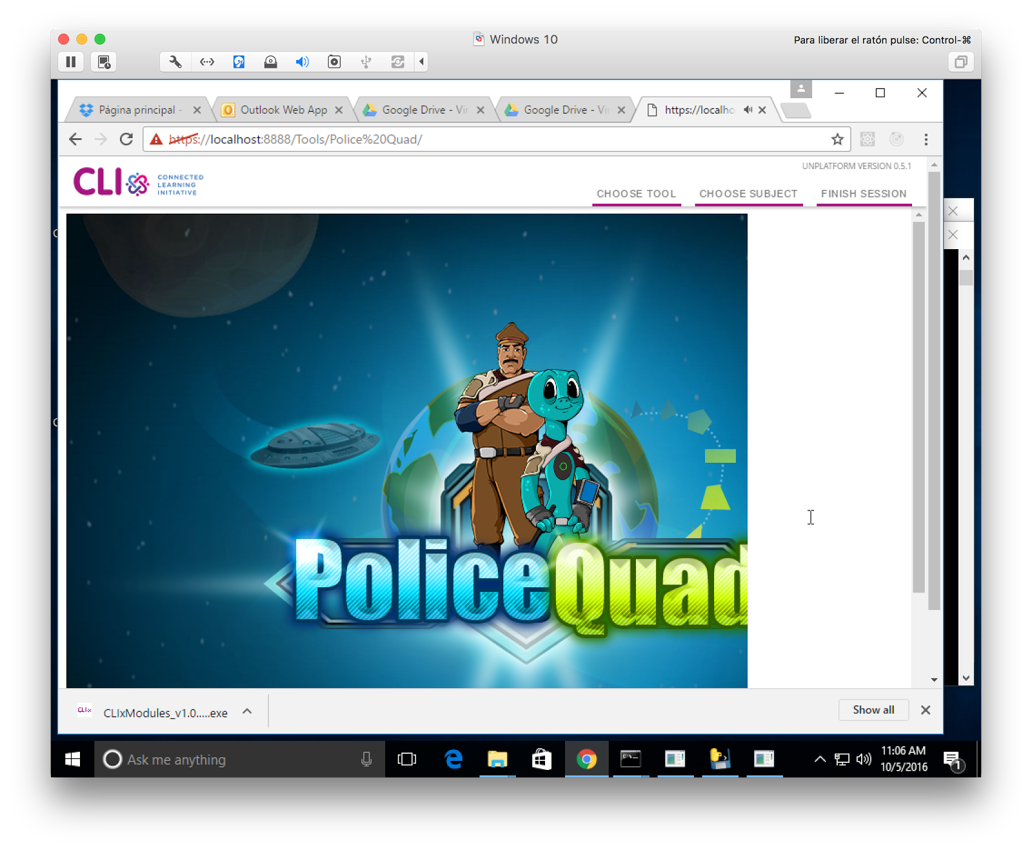Open VM settings wrench icon
The height and width of the screenshot is (850, 1032).
pos(175,62)
